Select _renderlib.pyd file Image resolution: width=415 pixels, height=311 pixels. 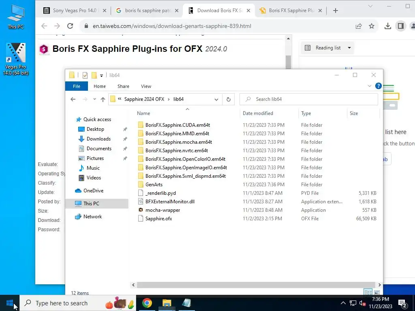pos(160,193)
